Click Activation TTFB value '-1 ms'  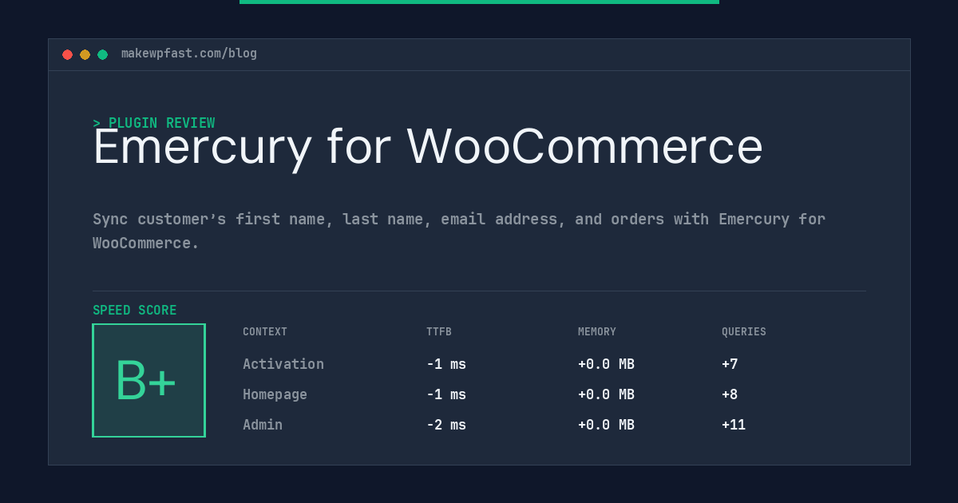click(446, 364)
